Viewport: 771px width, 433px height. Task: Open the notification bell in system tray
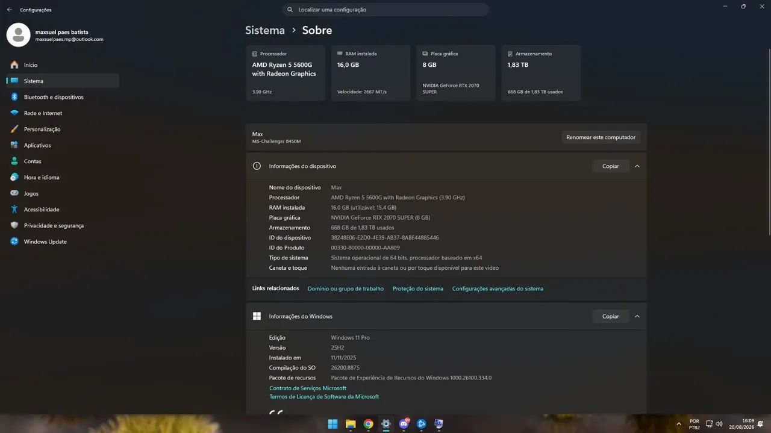click(x=761, y=424)
